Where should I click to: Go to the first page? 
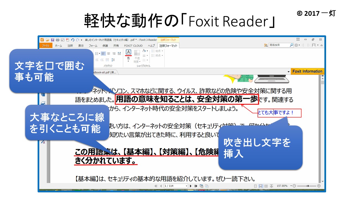coord(156,186)
